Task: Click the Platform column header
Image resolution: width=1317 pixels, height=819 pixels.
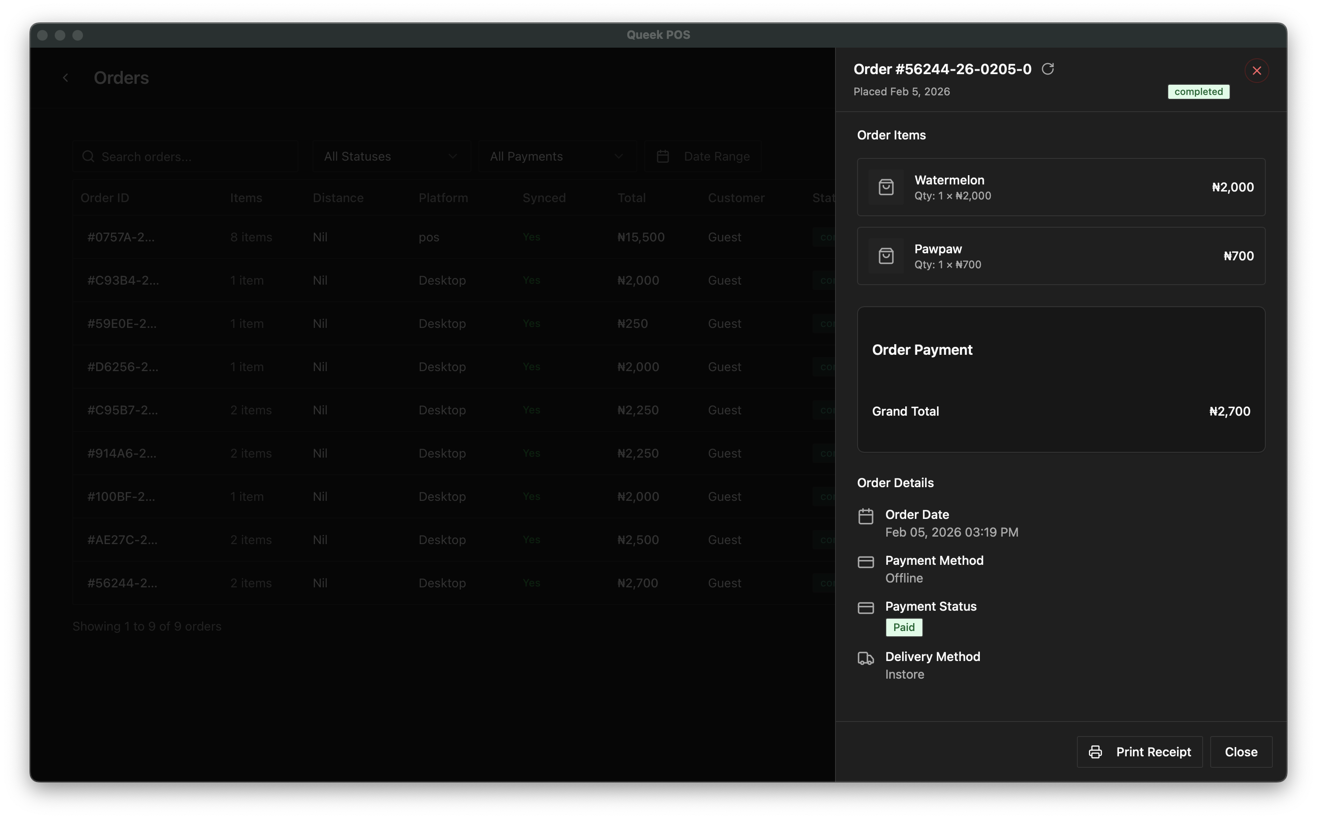Action: [443, 198]
